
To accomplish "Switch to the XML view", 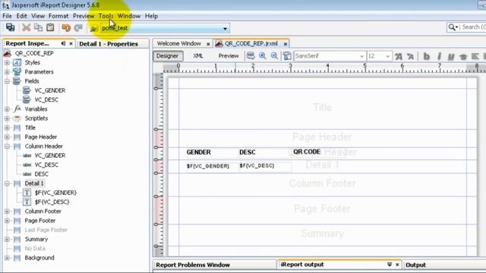I will (x=197, y=56).
